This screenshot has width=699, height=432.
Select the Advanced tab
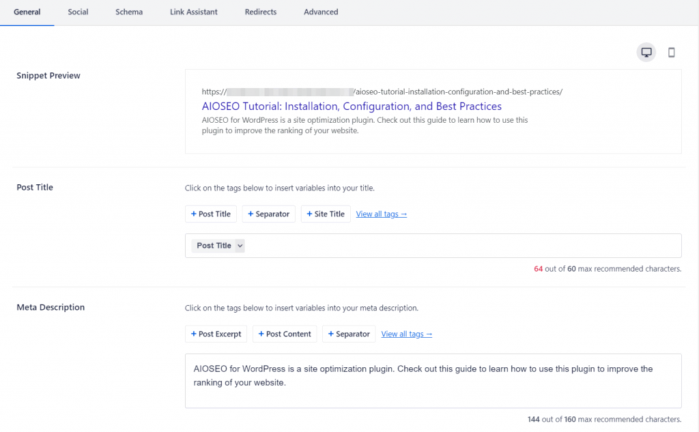pyautogui.click(x=321, y=12)
